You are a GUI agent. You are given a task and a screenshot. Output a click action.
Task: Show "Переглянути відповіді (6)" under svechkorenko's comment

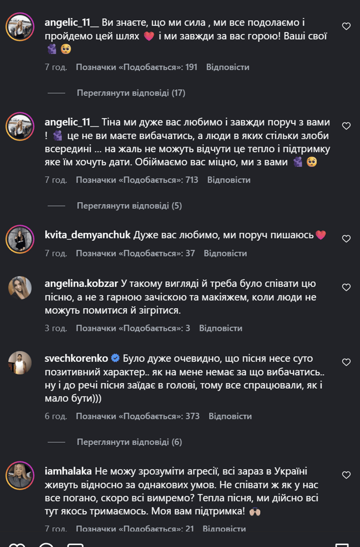(129, 442)
